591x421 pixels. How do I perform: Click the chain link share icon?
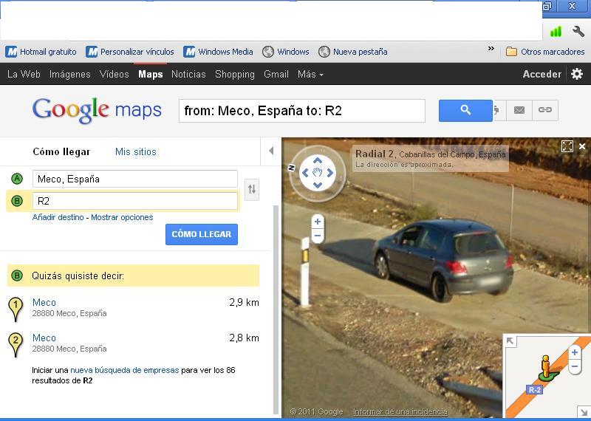(x=545, y=111)
